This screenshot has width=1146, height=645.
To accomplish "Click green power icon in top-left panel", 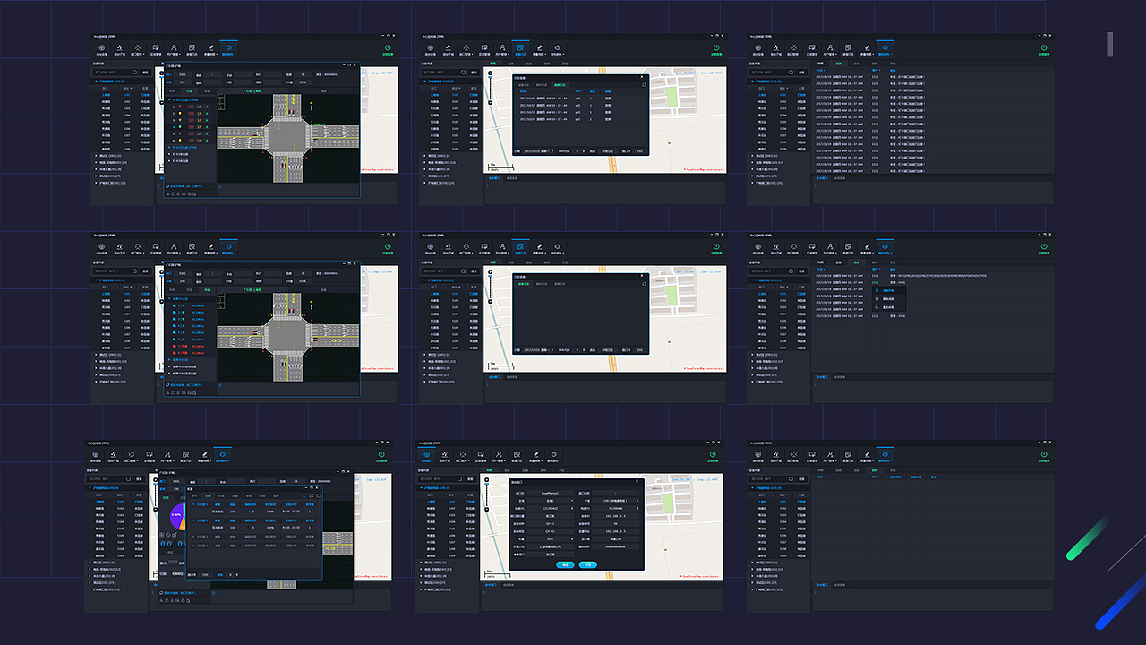I will [x=388, y=47].
